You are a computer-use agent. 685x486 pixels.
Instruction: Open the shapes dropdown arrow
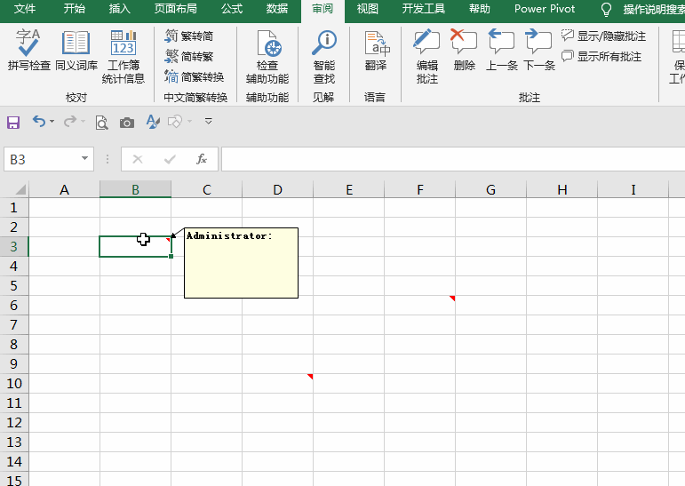[x=189, y=122]
